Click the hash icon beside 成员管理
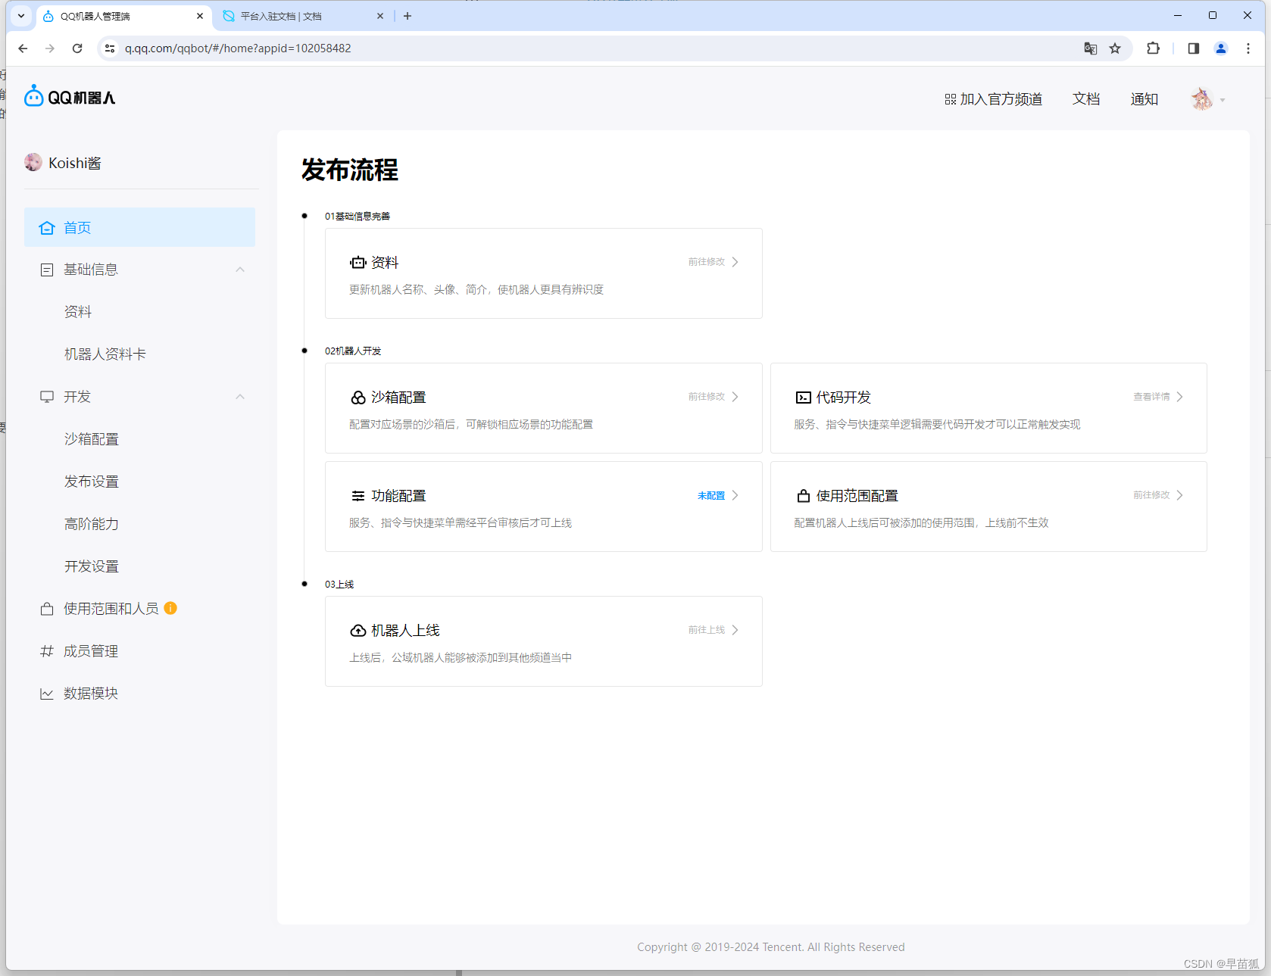The width and height of the screenshot is (1271, 976). click(x=47, y=651)
